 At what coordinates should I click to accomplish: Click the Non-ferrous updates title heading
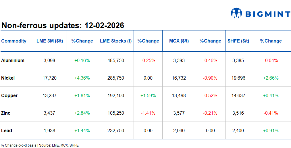63,26
